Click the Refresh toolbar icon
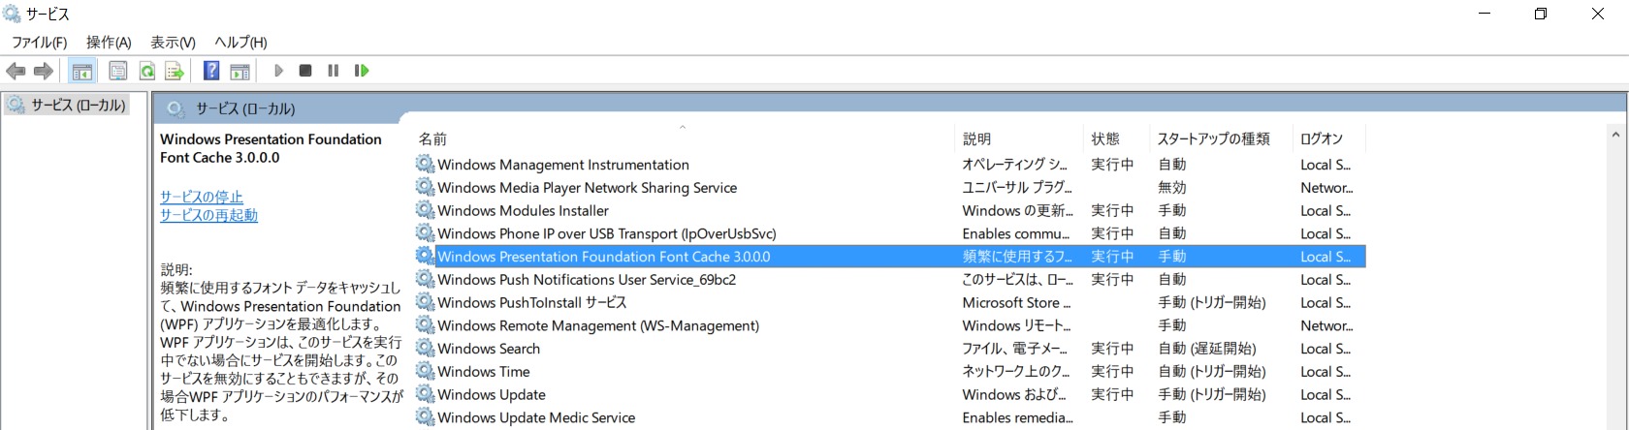The height and width of the screenshot is (430, 1629). 146,71
